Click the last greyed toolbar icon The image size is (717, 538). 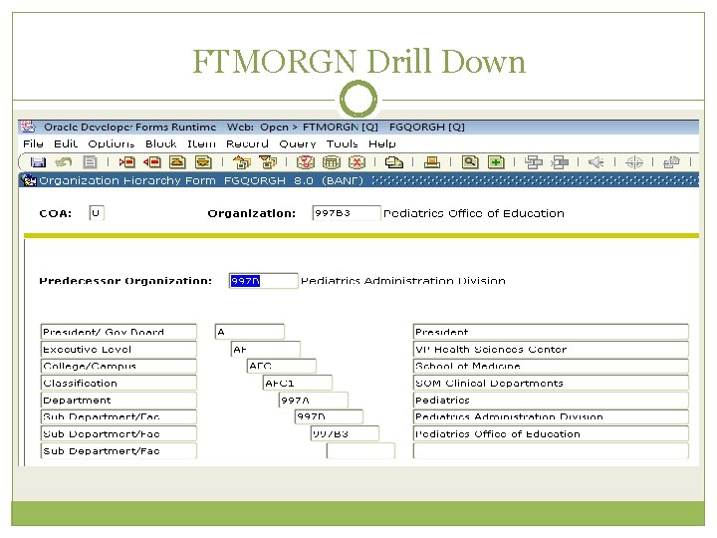coord(671,162)
